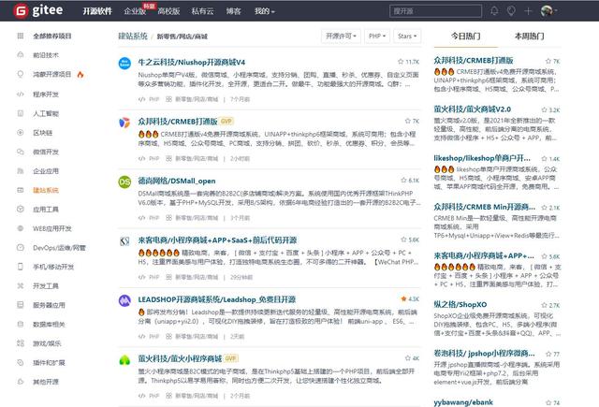Click the plus create icon in header
599x407 pixels.
click(x=528, y=11)
